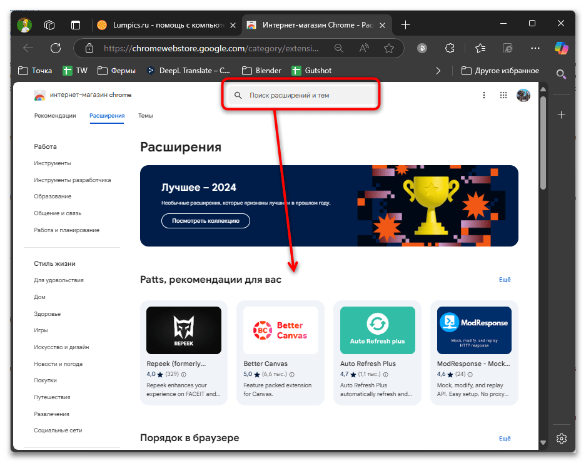Toggle the vertical tabs icon
Screen dimensions: 586x463
pos(76,25)
